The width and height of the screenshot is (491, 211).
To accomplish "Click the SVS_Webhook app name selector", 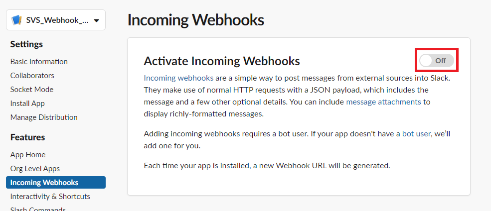I will 56,20.
